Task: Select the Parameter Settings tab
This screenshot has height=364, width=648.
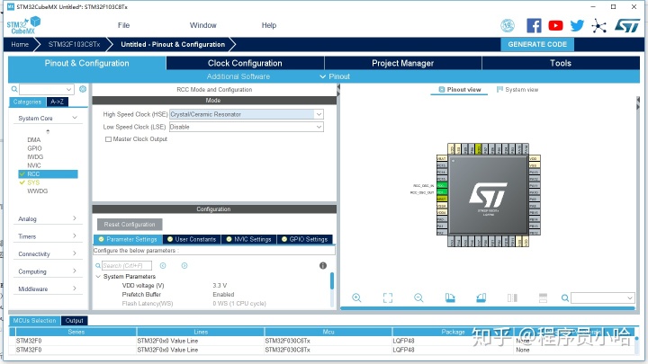Action: [128, 239]
